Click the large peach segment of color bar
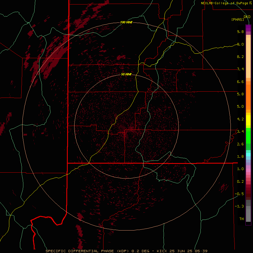This screenshot has width=253, height=253. pyautogui.click(x=248, y=58)
